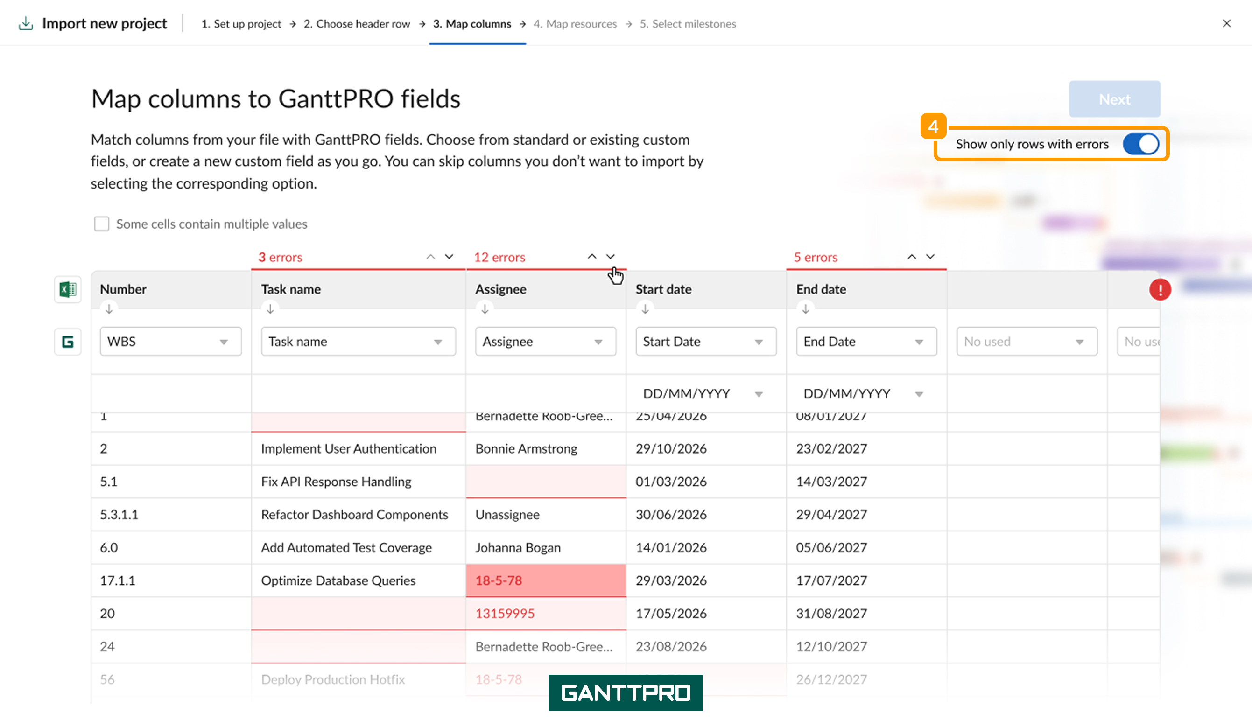The image size is (1252, 727).
Task: Go to step 5. Select milestones
Action: tap(688, 24)
